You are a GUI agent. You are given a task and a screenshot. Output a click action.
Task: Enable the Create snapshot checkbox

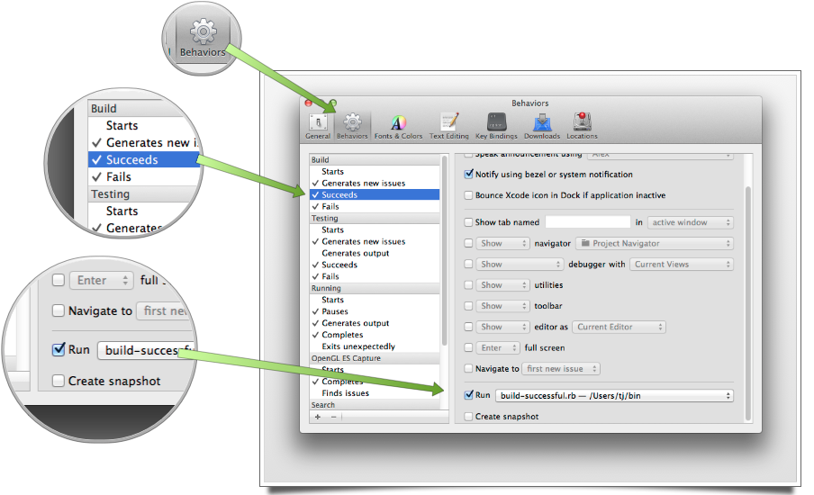coord(469,417)
